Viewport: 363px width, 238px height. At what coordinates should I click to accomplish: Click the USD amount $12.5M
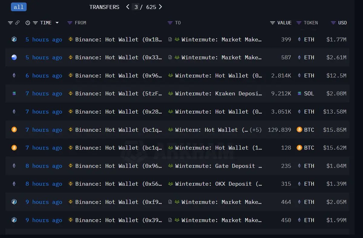coord(336,76)
